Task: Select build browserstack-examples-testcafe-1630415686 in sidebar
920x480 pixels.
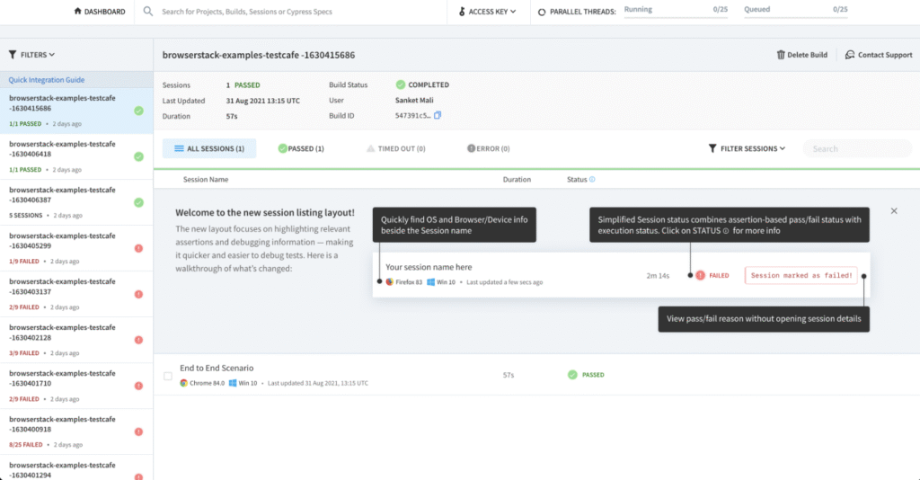Action: 76,111
